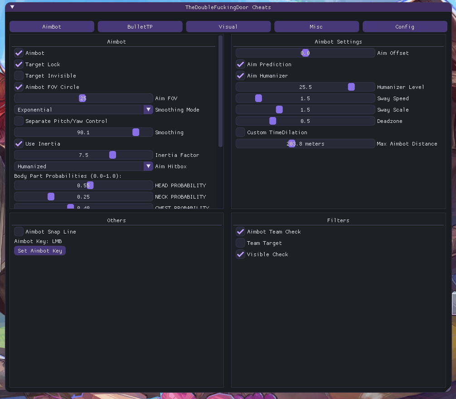Click the AimBot tab
The width and height of the screenshot is (456, 399).
(x=52, y=27)
